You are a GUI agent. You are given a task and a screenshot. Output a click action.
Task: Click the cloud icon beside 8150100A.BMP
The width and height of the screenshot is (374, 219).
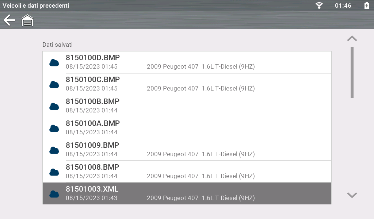[x=54, y=128]
